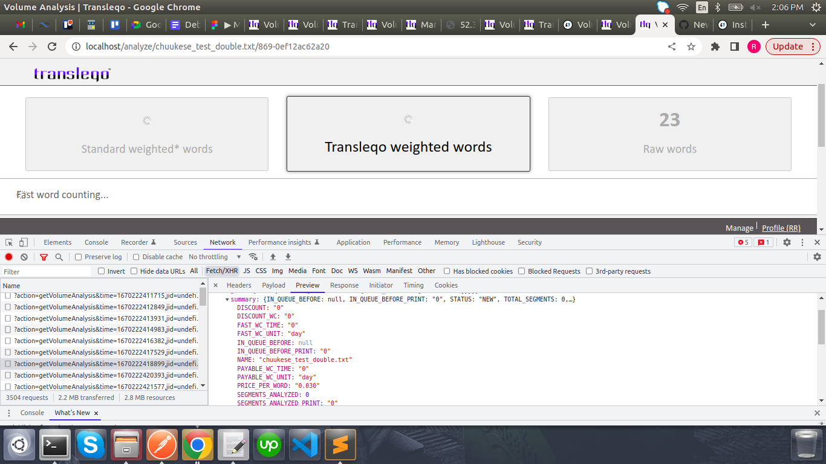Stop recording network log

point(7,257)
